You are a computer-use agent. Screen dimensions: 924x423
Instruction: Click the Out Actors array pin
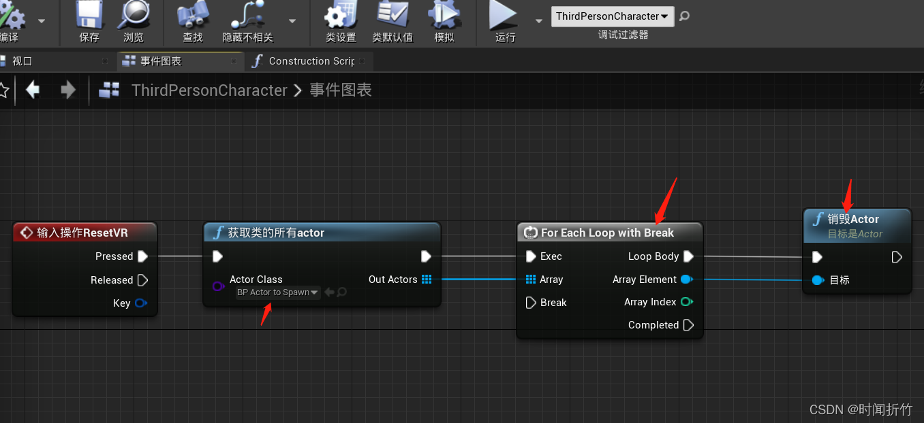point(427,280)
